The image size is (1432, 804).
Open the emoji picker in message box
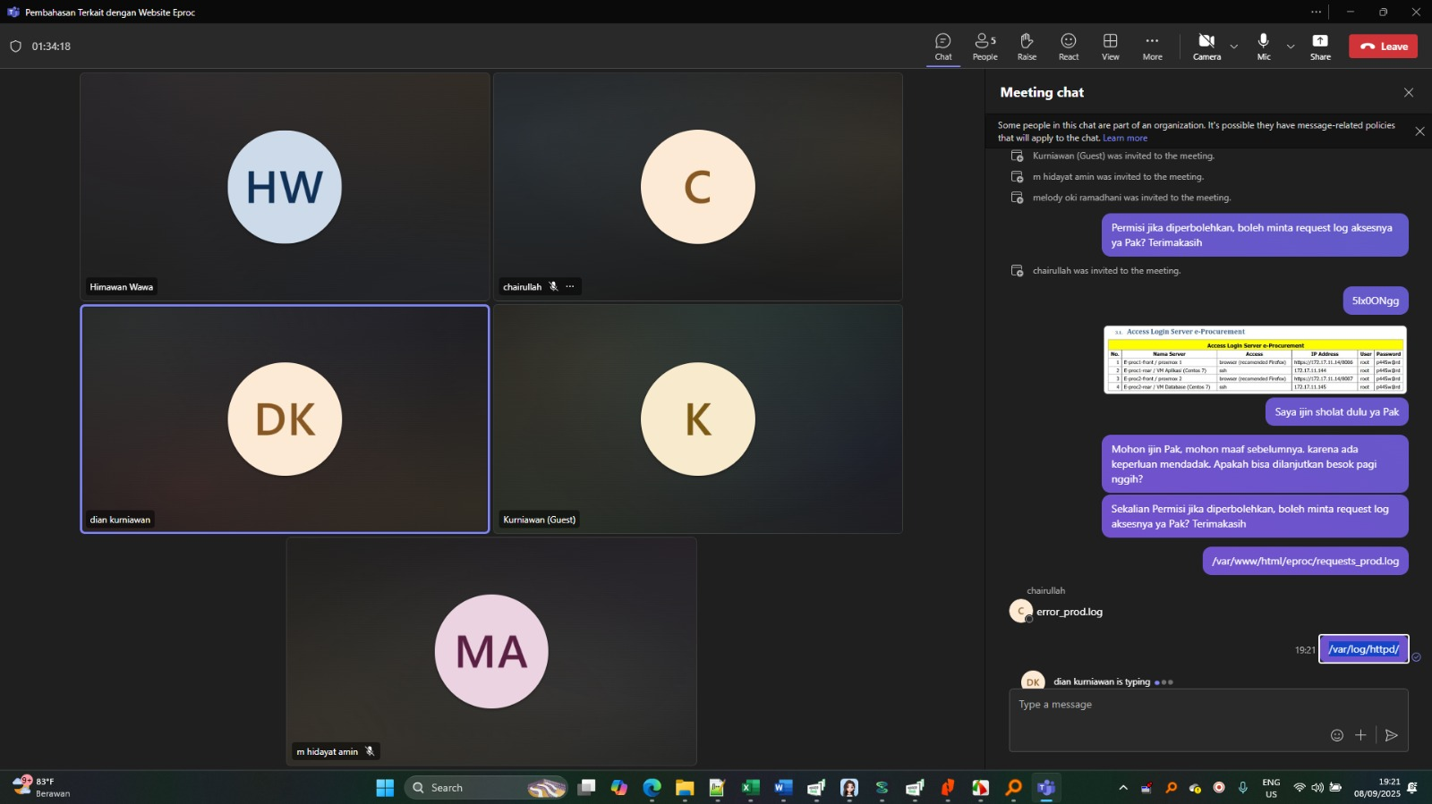tap(1336, 735)
